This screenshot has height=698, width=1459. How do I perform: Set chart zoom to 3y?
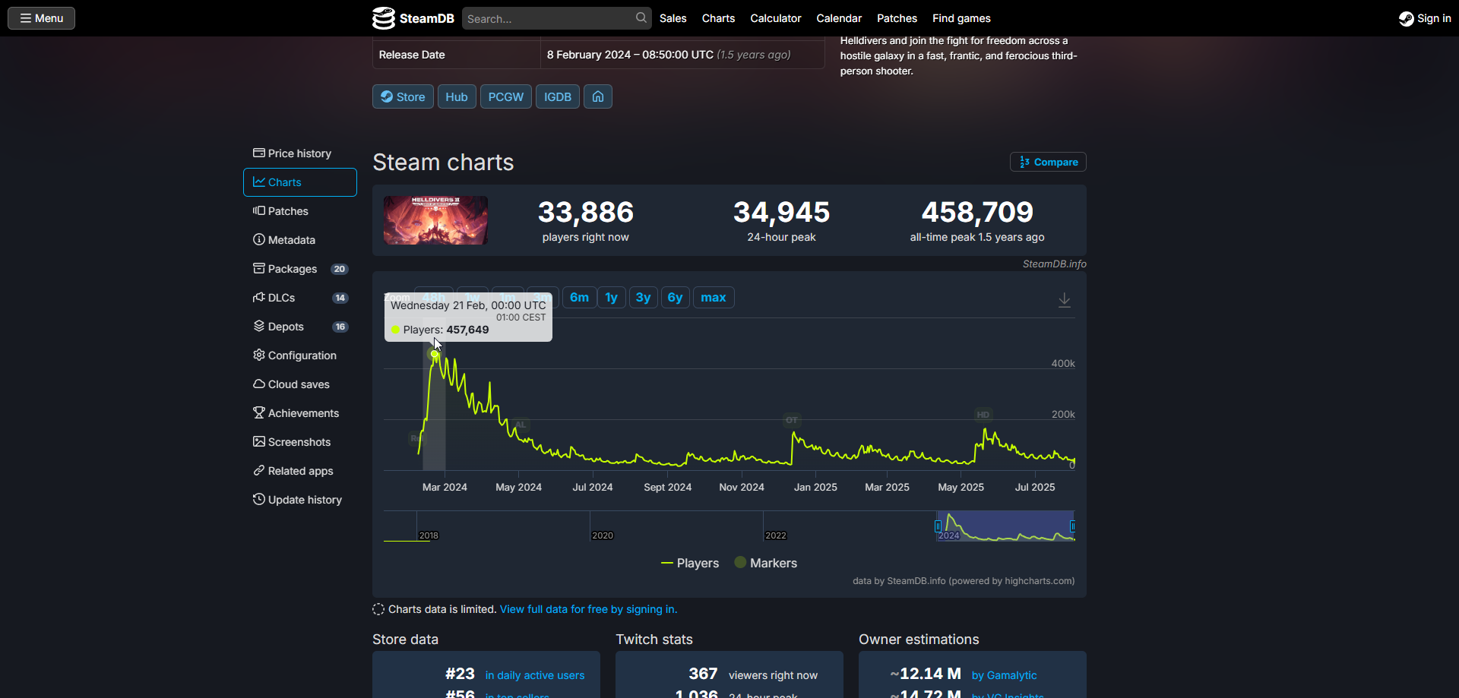[x=644, y=298]
